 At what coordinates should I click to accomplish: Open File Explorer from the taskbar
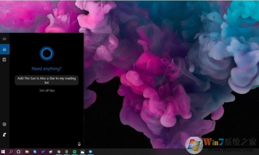tap(27, 152)
